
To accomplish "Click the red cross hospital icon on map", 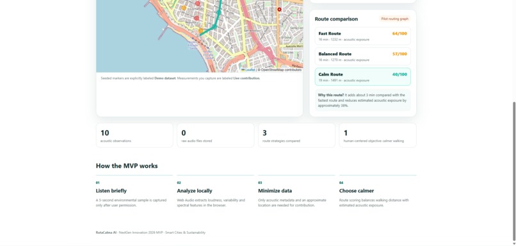I will 279,10.
